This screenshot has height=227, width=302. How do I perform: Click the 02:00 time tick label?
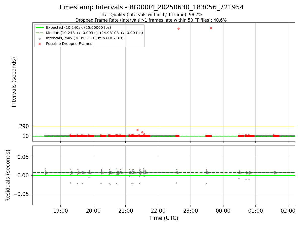[288, 210]
